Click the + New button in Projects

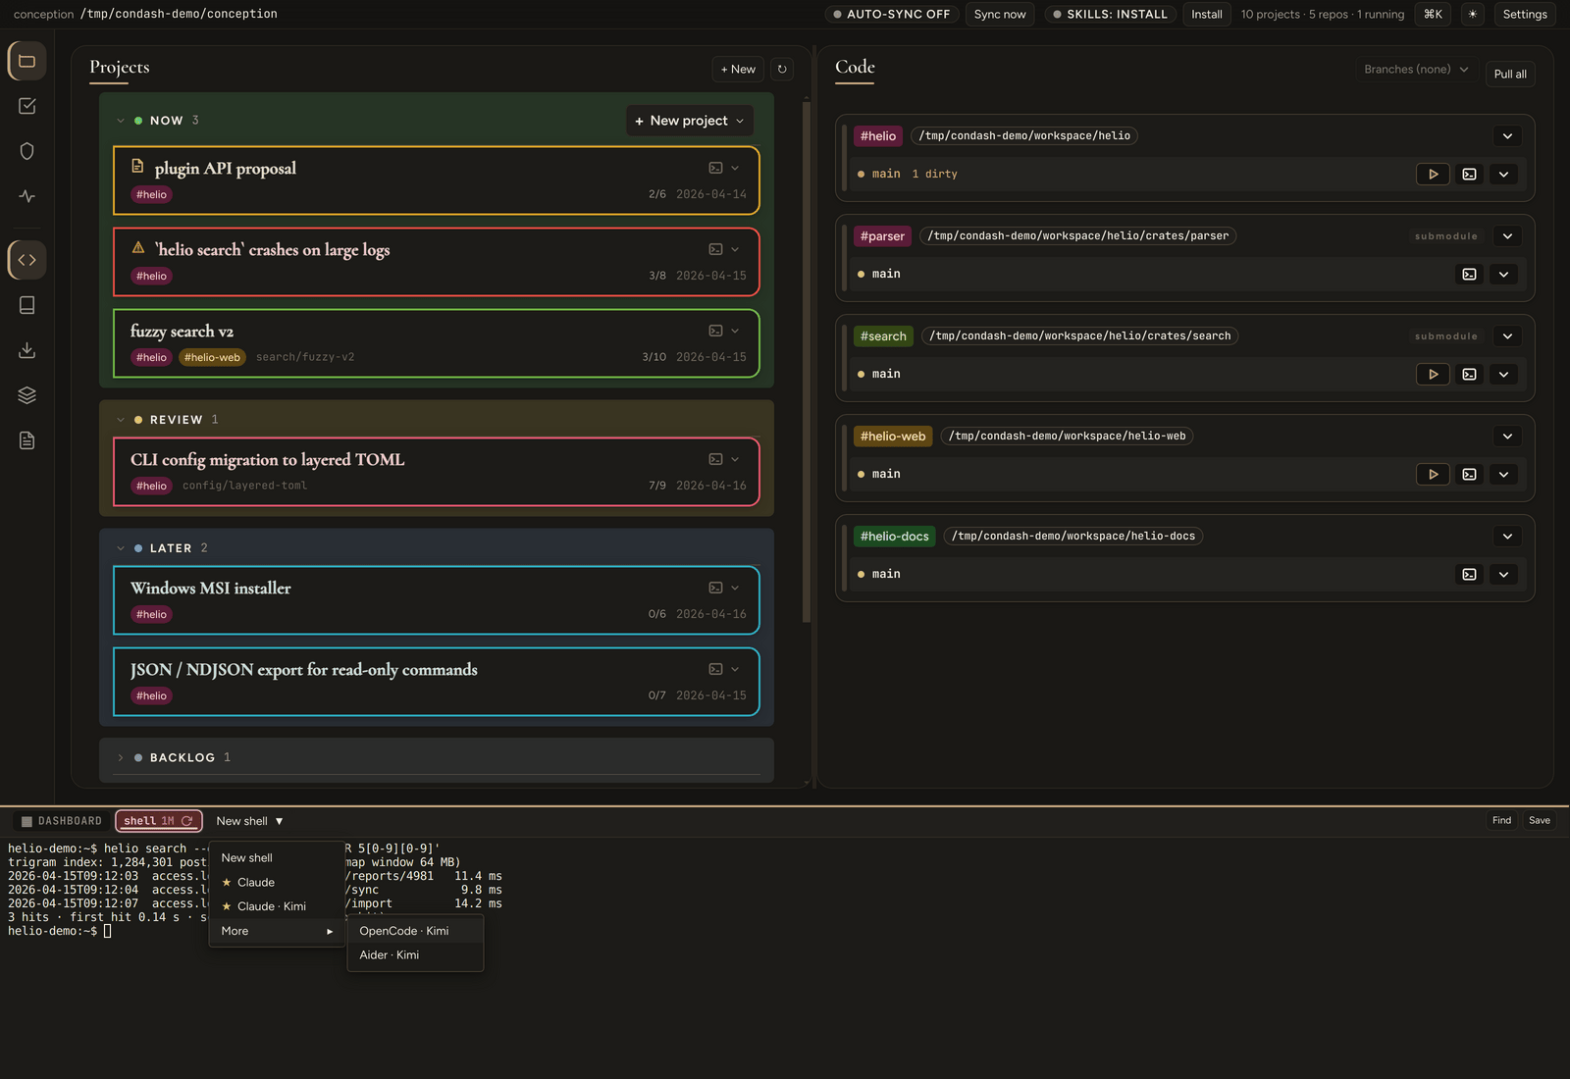pos(738,69)
